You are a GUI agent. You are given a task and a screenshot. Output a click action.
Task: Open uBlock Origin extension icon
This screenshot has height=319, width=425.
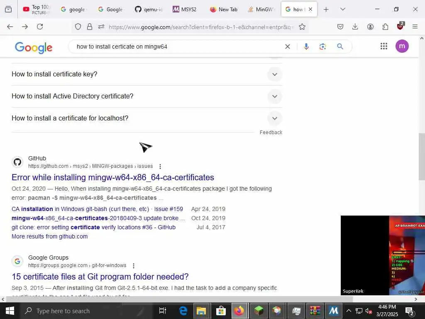(x=401, y=26)
